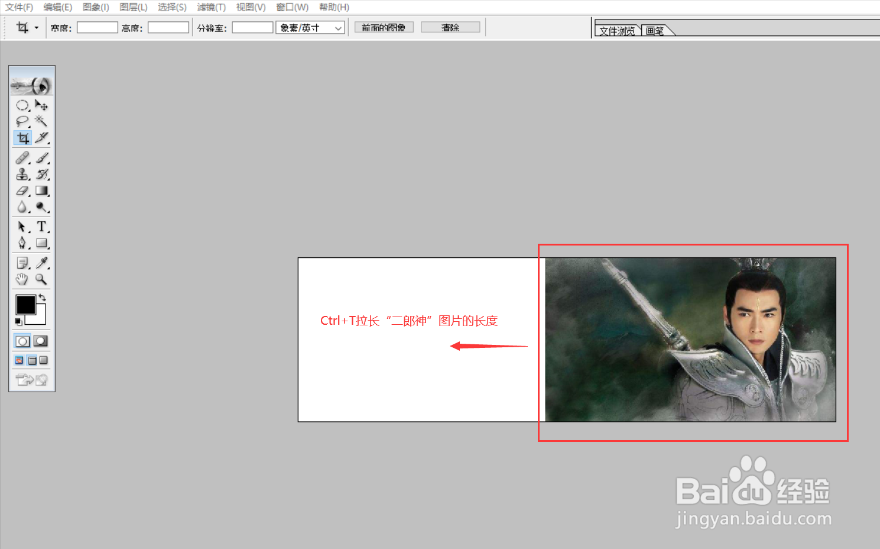Select the Type tool

coord(41,227)
